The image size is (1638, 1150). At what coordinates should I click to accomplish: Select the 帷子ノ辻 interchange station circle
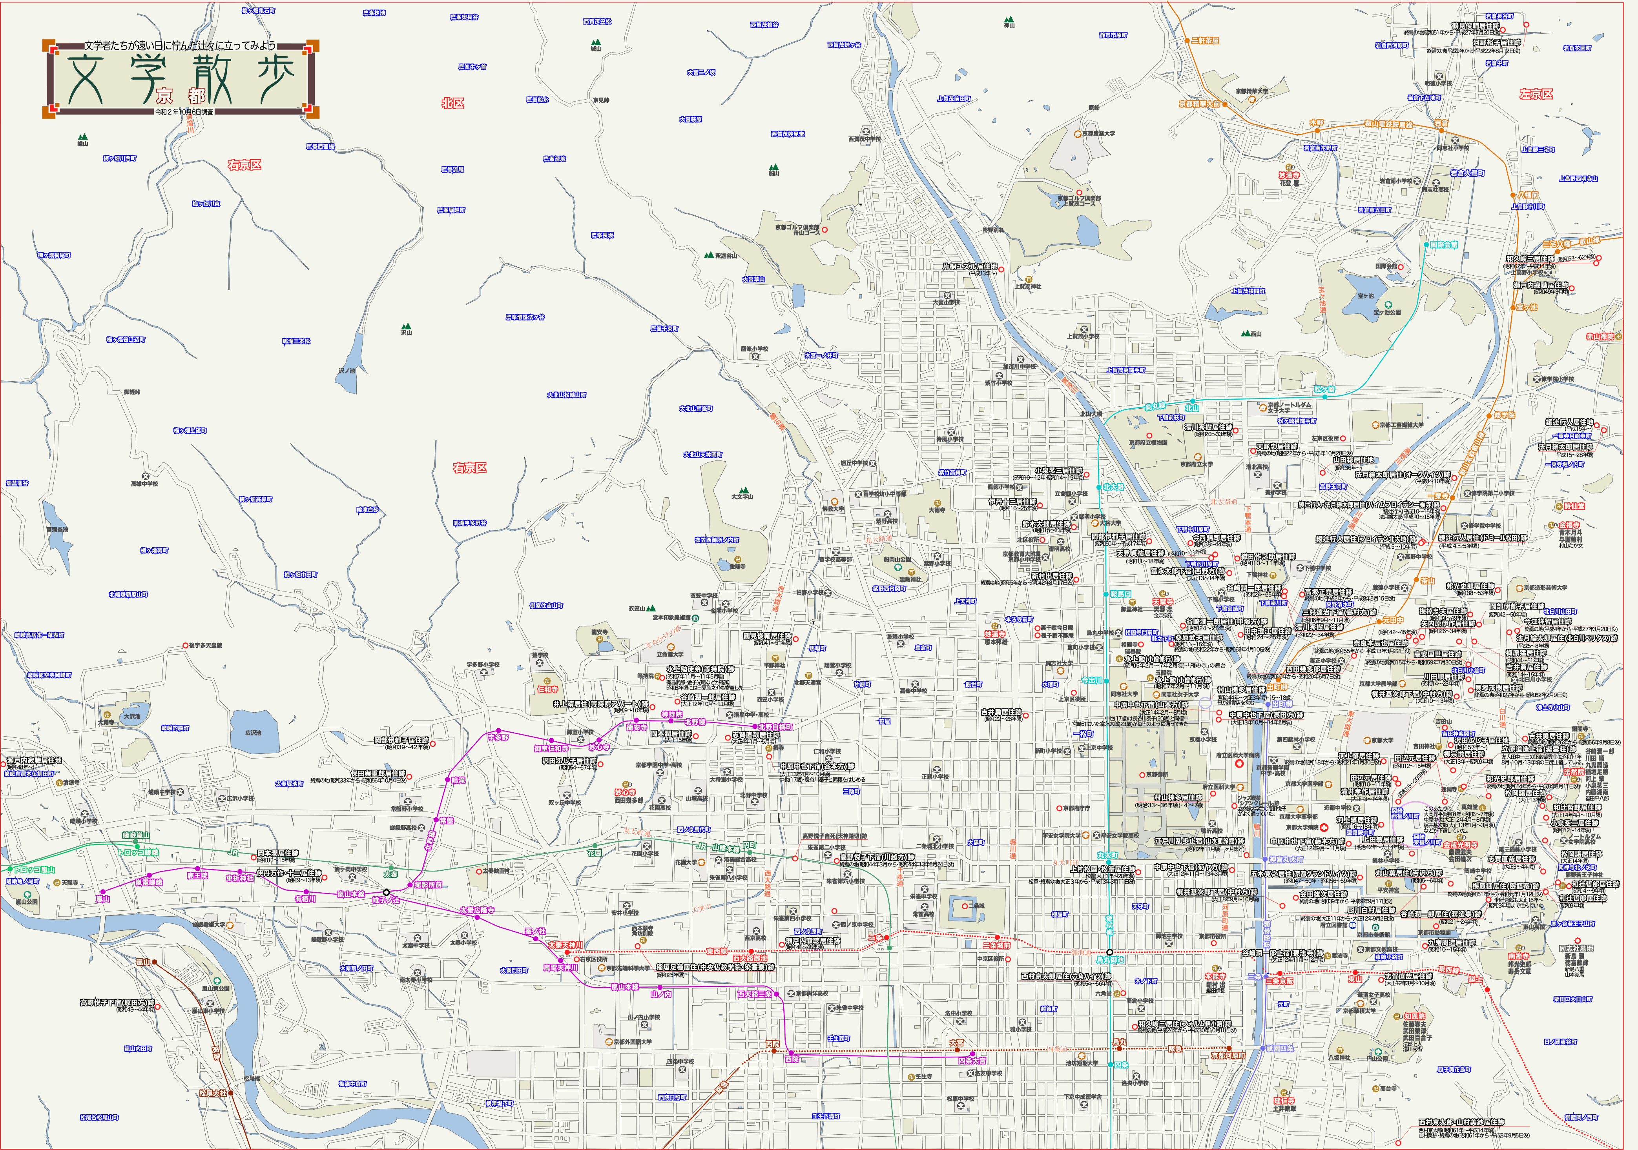click(386, 892)
